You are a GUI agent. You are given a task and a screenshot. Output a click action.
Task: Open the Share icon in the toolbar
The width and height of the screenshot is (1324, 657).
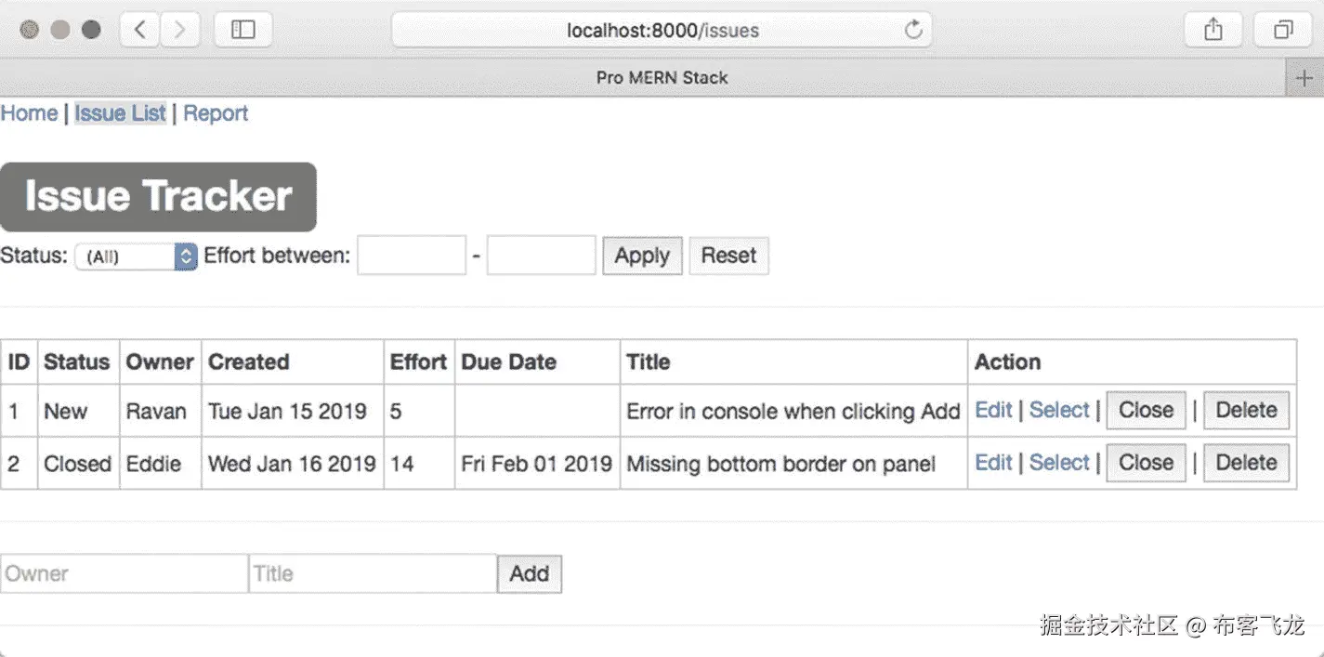point(1213,30)
